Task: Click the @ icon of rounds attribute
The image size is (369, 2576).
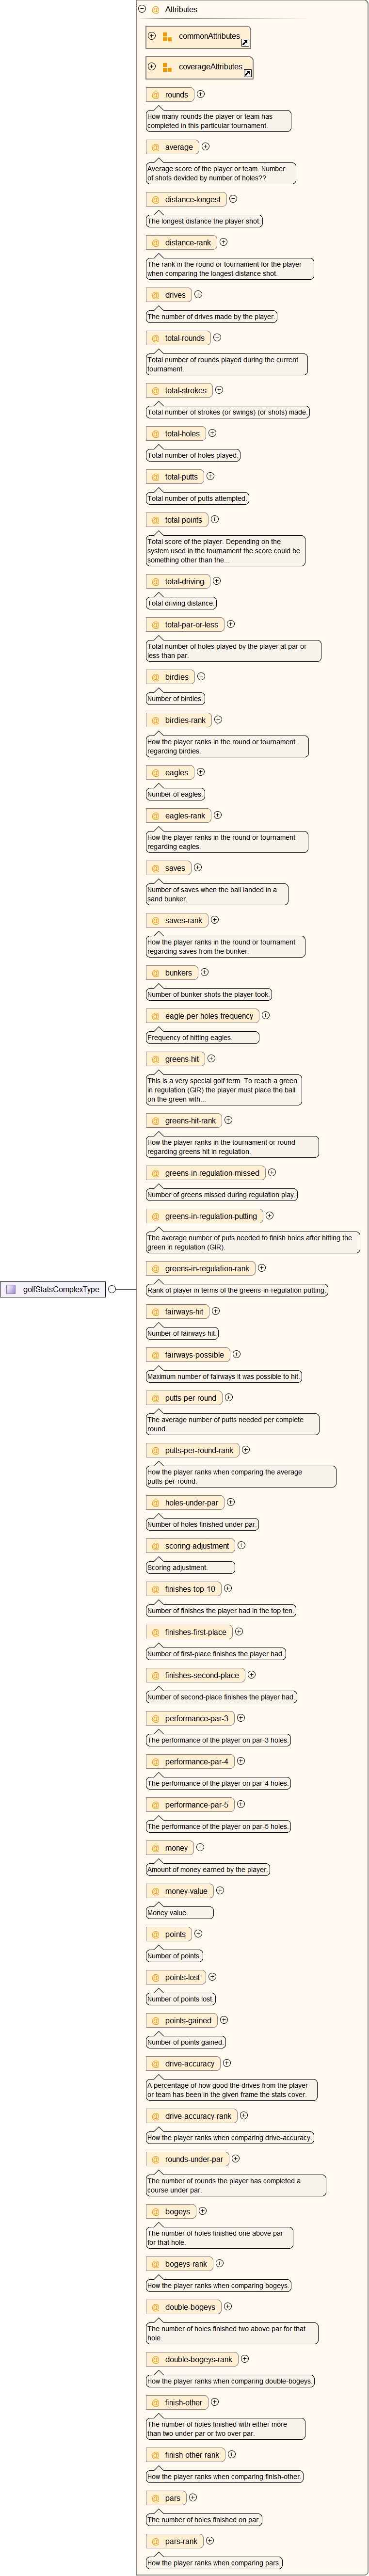Action: pos(155,95)
